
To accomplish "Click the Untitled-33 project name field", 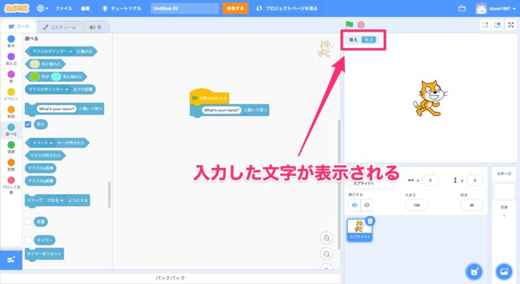I will (185, 8).
